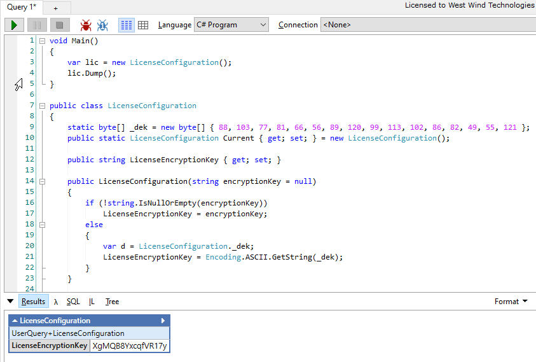
Task: Open the Format dropdown menu
Action: point(511,302)
